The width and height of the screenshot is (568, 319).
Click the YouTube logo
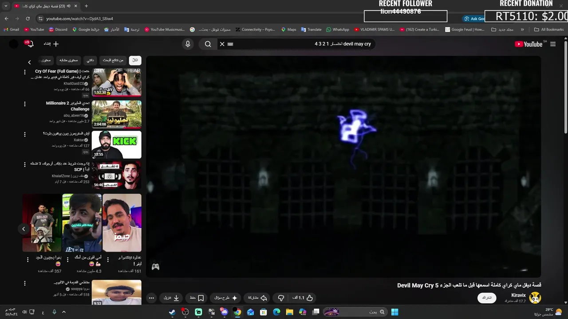coord(528,44)
